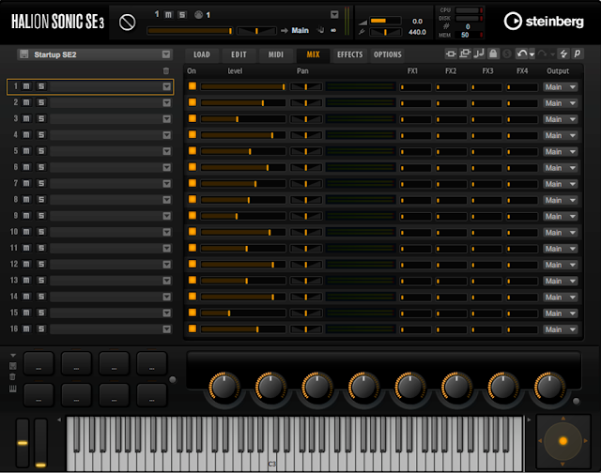The image size is (601, 473).
Task: Click the Steinberg logo
Action: (544, 21)
